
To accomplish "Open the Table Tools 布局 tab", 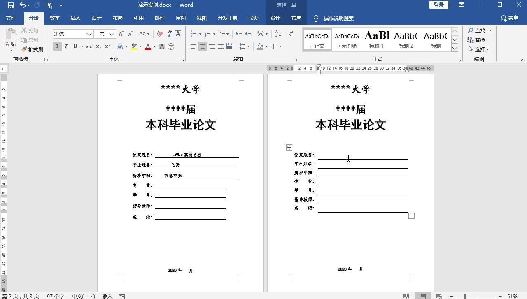I will 296,18.
